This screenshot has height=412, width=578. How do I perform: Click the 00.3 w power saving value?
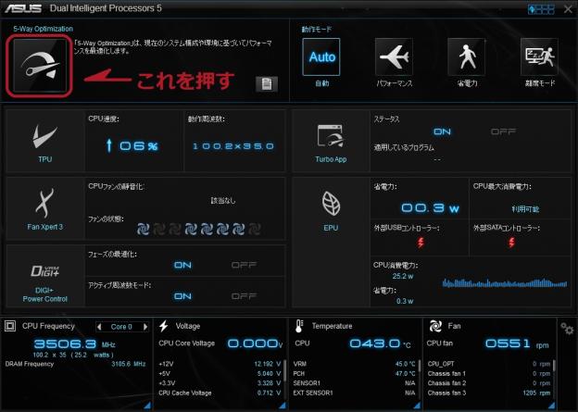click(x=430, y=208)
